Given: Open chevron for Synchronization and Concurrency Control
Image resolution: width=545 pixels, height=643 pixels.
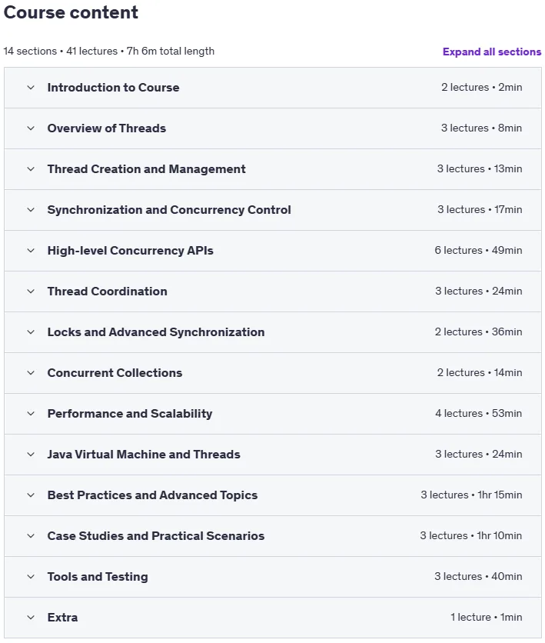Looking at the screenshot, I should coord(31,209).
